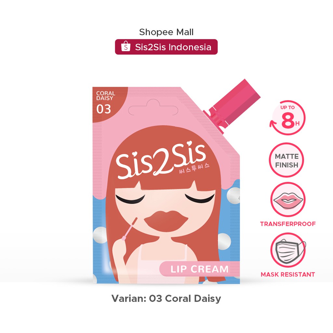Select the Matte Finish circle badge
The height and width of the screenshot is (333, 333).
pos(286,160)
